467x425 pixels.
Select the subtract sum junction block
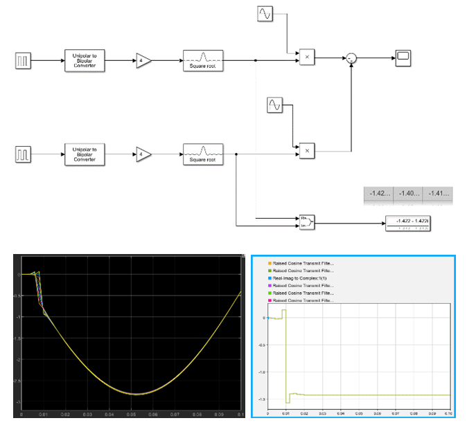353,60
